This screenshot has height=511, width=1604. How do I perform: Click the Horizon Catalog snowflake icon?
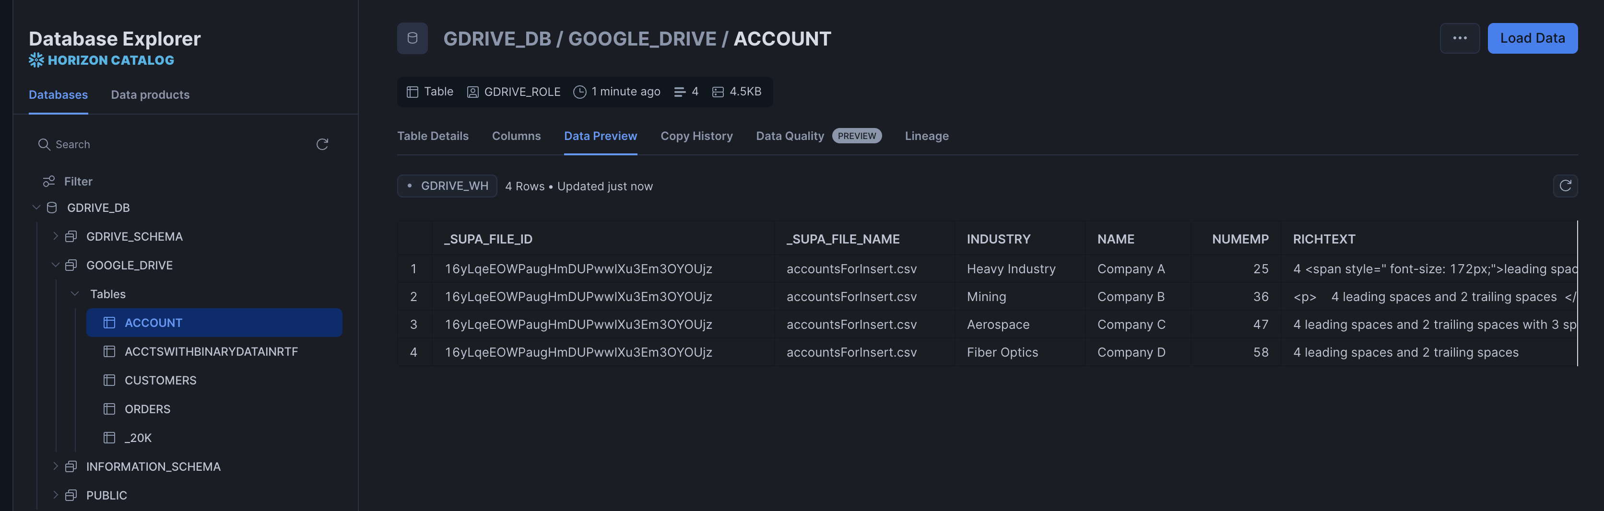tap(36, 60)
